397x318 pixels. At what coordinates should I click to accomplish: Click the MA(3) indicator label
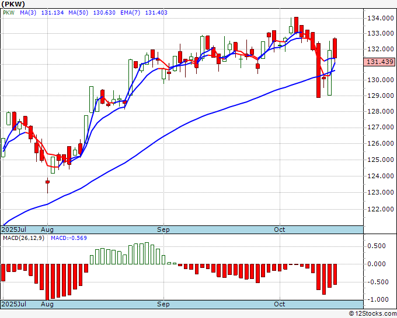pyautogui.click(x=28, y=13)
